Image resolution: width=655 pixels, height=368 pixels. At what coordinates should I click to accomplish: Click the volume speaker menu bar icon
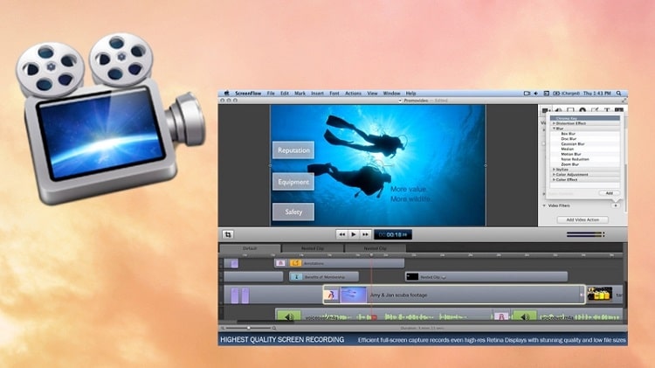click(x=536, y=94)
